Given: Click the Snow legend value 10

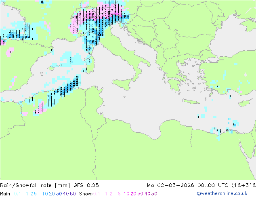Looking at the screenshot, I should tap(126, 194).
